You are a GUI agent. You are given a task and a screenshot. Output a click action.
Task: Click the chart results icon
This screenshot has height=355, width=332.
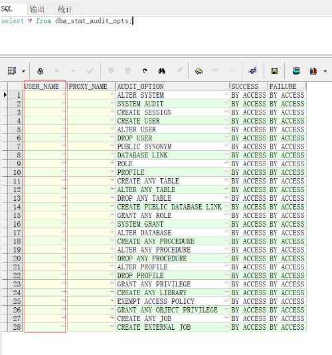pos(313,71)
